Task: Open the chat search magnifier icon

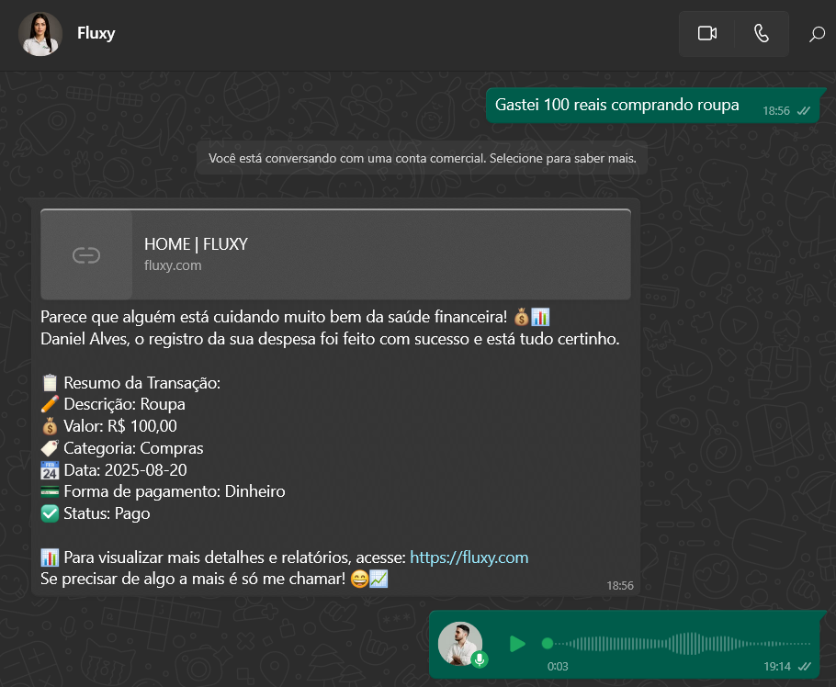Action: coord(816,35)
